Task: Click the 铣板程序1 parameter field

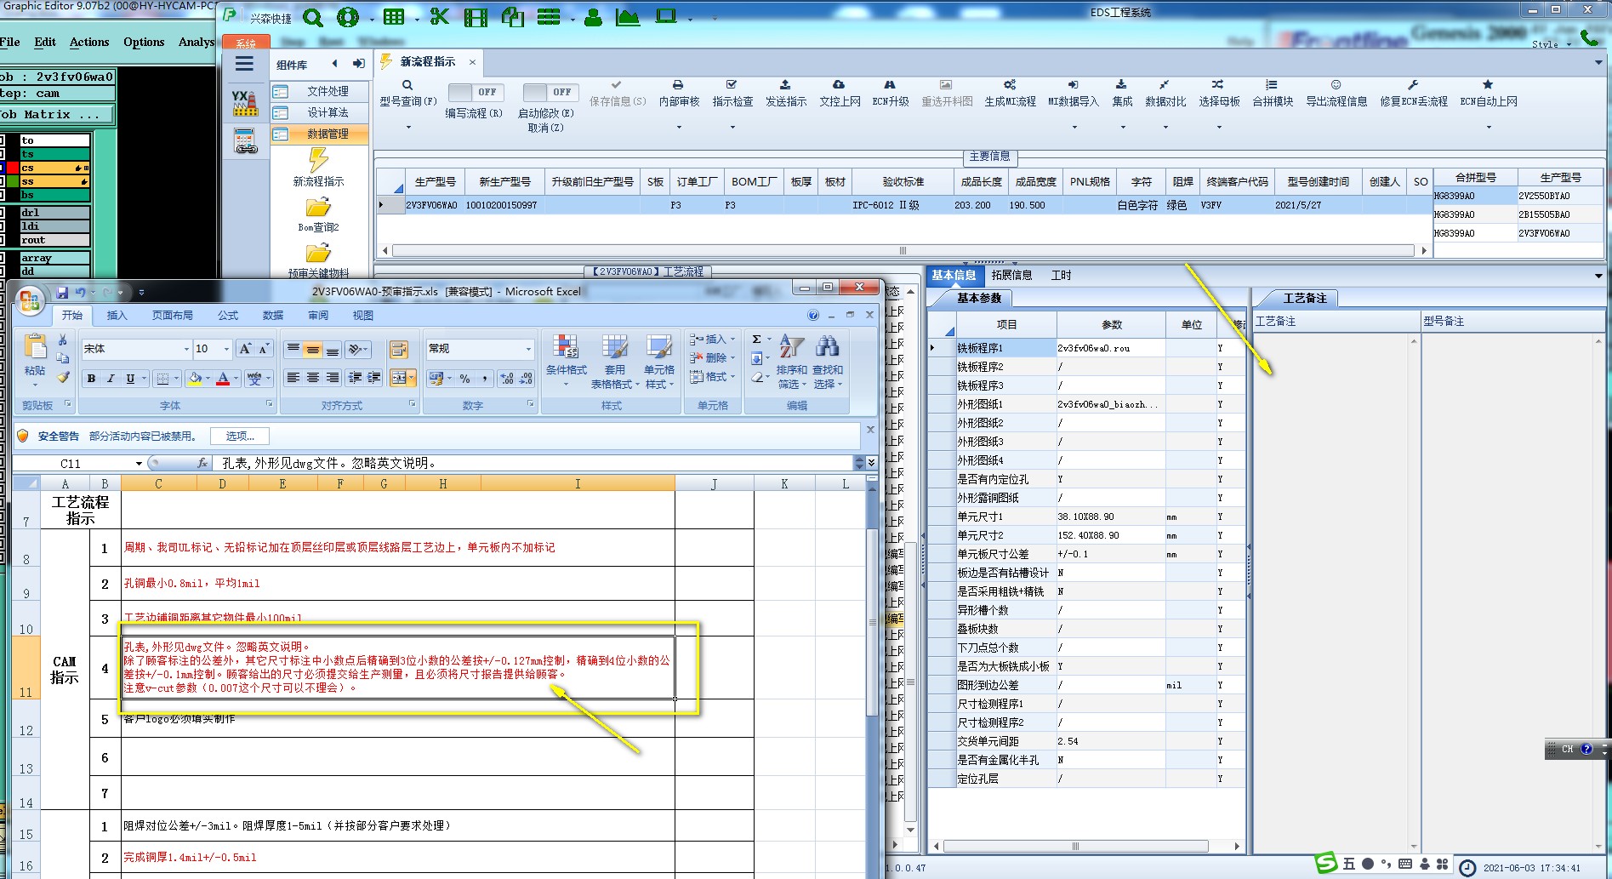Action: coord(1110,348)
